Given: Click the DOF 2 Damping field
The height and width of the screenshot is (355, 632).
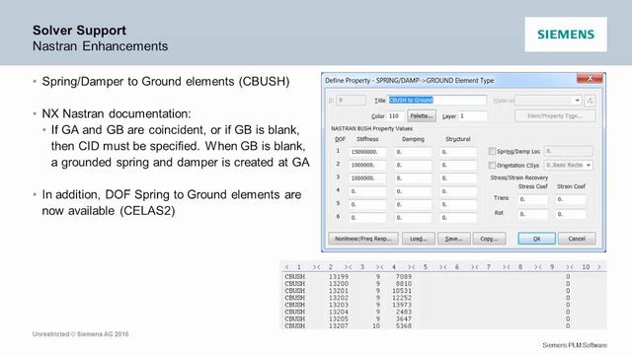Looking at the screenshot, I should coord(413,165).
